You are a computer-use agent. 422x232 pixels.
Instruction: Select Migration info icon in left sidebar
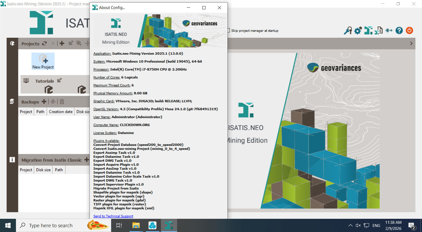pos(12,160)
